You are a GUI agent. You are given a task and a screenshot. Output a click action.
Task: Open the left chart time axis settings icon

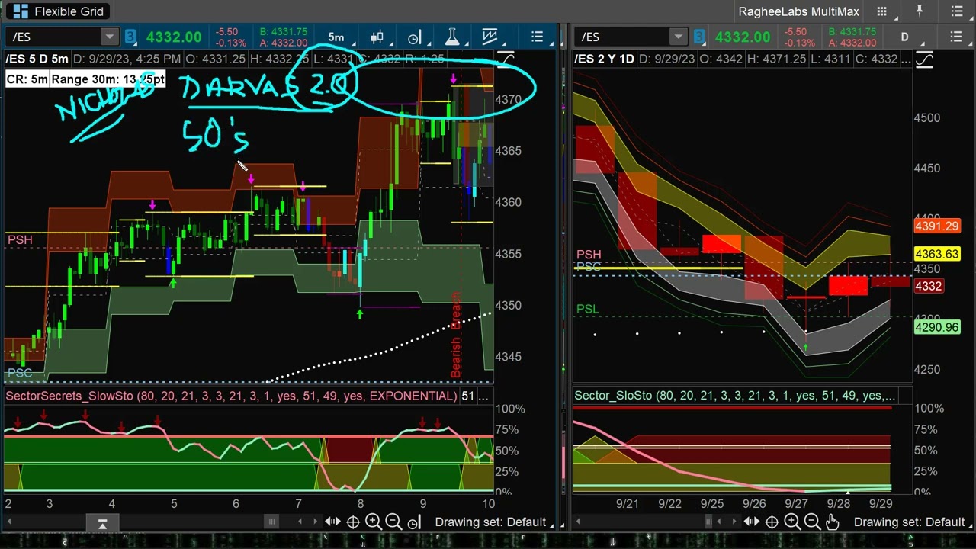click(x=414, y=37)
